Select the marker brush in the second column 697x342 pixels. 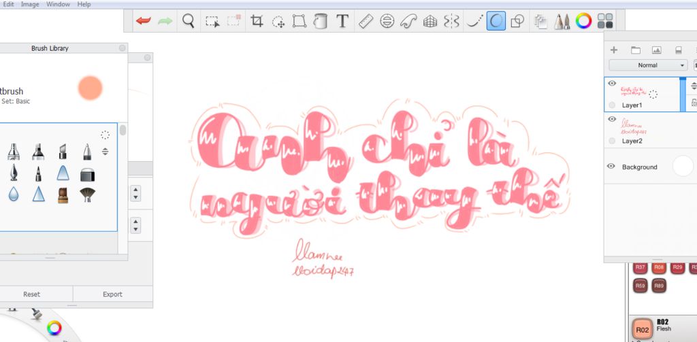click(x=38, y=152)
